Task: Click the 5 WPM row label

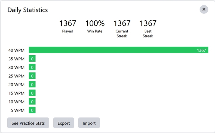Action: pos(17,110)
